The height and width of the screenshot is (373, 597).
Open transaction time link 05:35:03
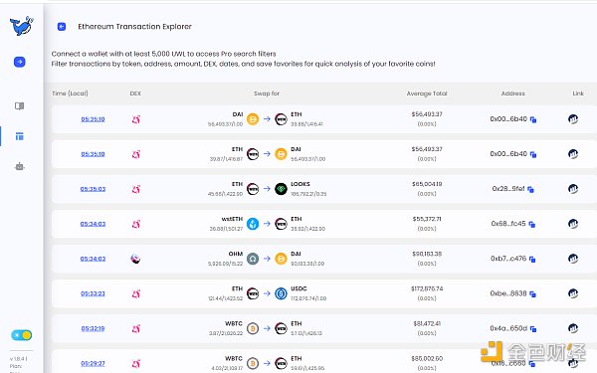tap(93, 189)
